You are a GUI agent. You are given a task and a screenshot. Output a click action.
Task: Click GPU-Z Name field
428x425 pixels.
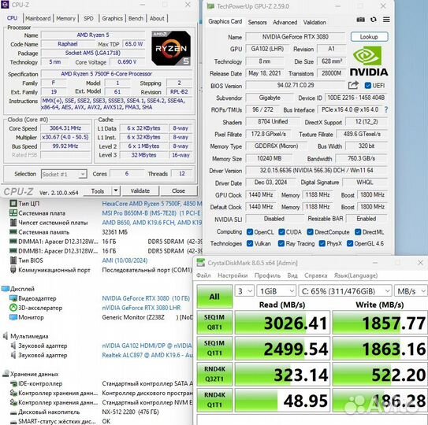pos(296,37)
